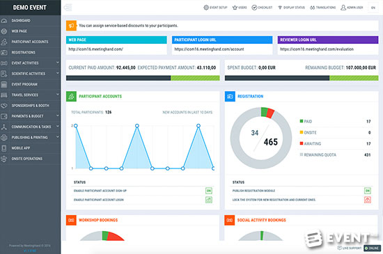This screenshot has height=254, width=383.
Task: Click the second peak point on chart
Action: (137, 126)
